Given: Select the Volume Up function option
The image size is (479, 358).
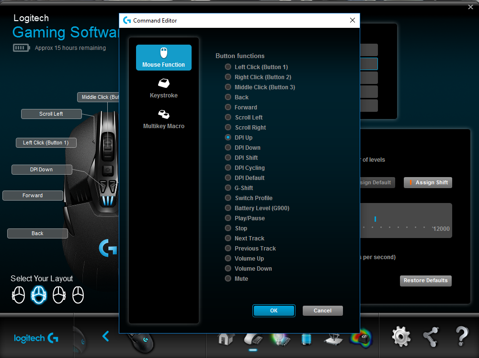Looking at the screenshot, I should 228,259.
